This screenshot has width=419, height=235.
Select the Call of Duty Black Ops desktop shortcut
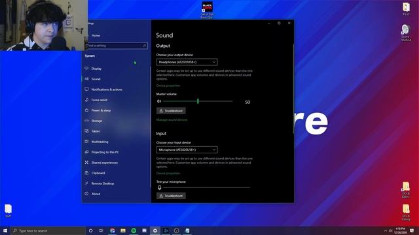(x=207, y=10)
